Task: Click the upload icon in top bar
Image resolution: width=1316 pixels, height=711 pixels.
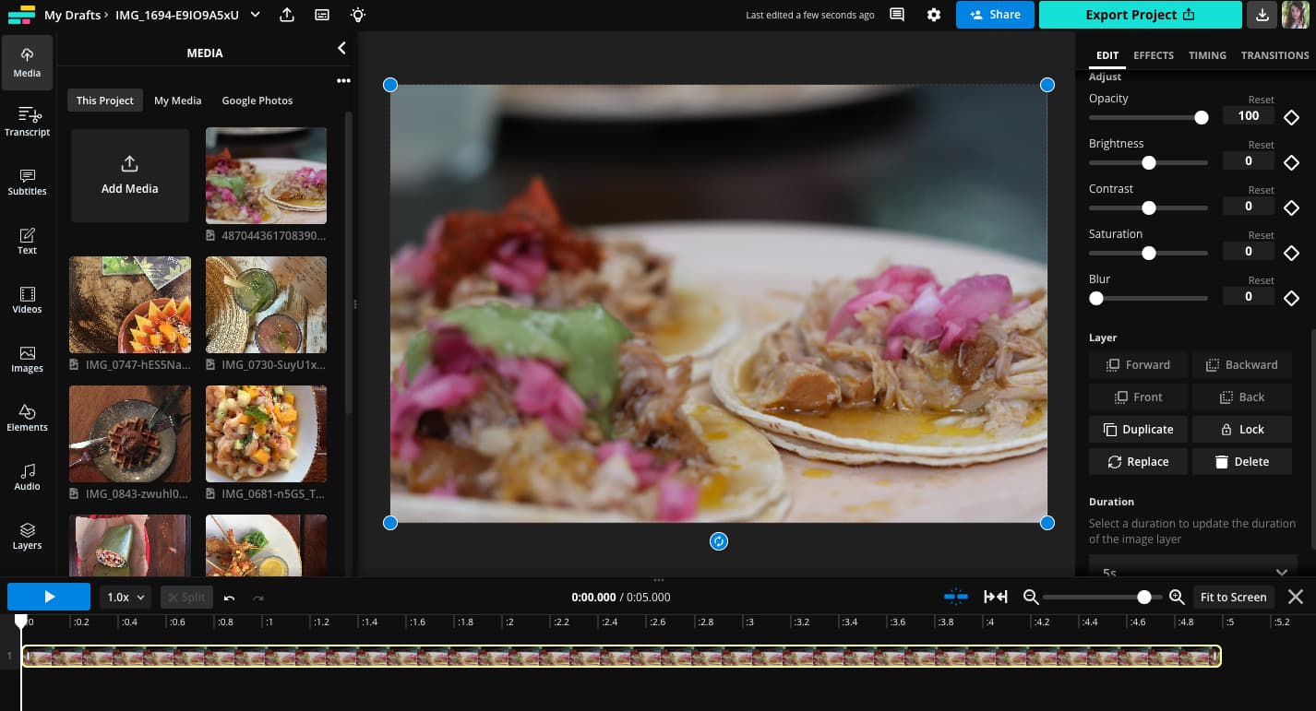Action: coord(287,15)
